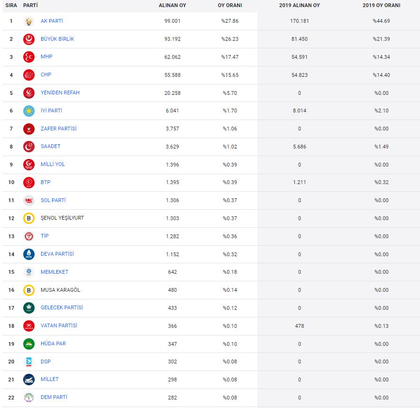The image size is (420, 408).
Task: Click the MHP three crescents logo
Action: pos(29,57)
